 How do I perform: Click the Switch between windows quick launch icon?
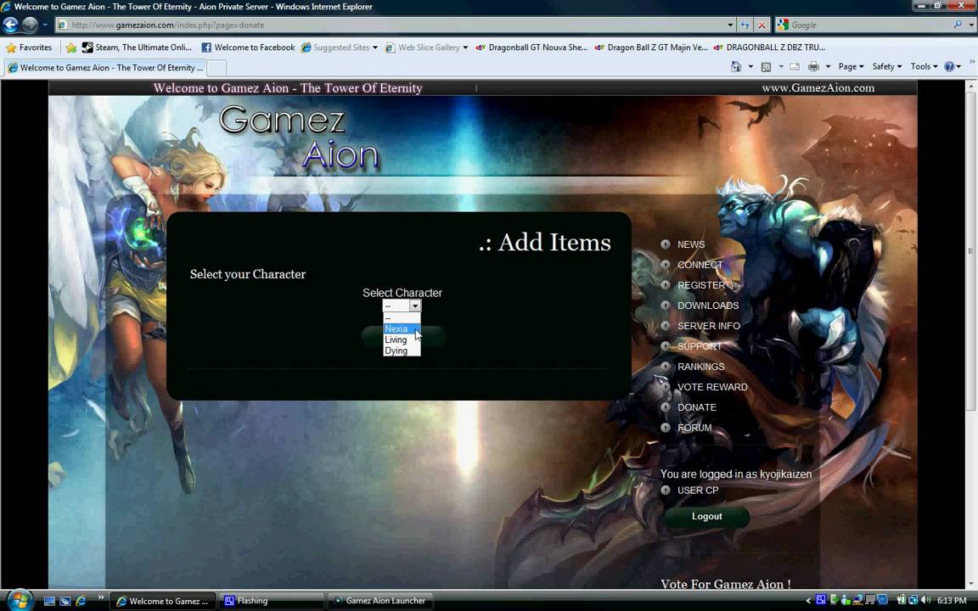pos(65,601)
